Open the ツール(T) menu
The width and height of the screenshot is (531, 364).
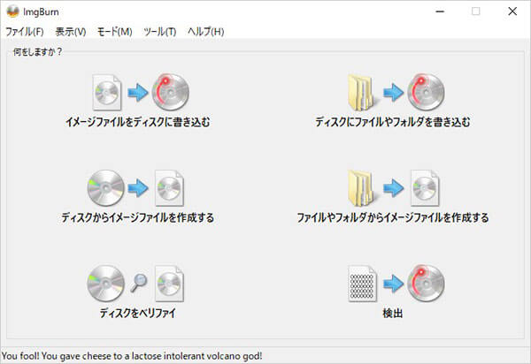[x=160, y=32]
